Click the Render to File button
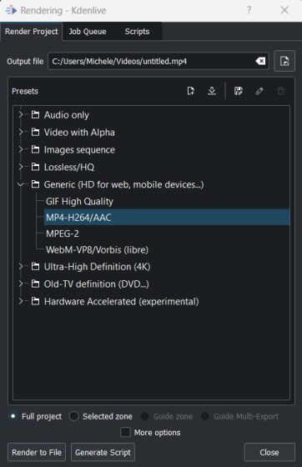 [37, 452]
